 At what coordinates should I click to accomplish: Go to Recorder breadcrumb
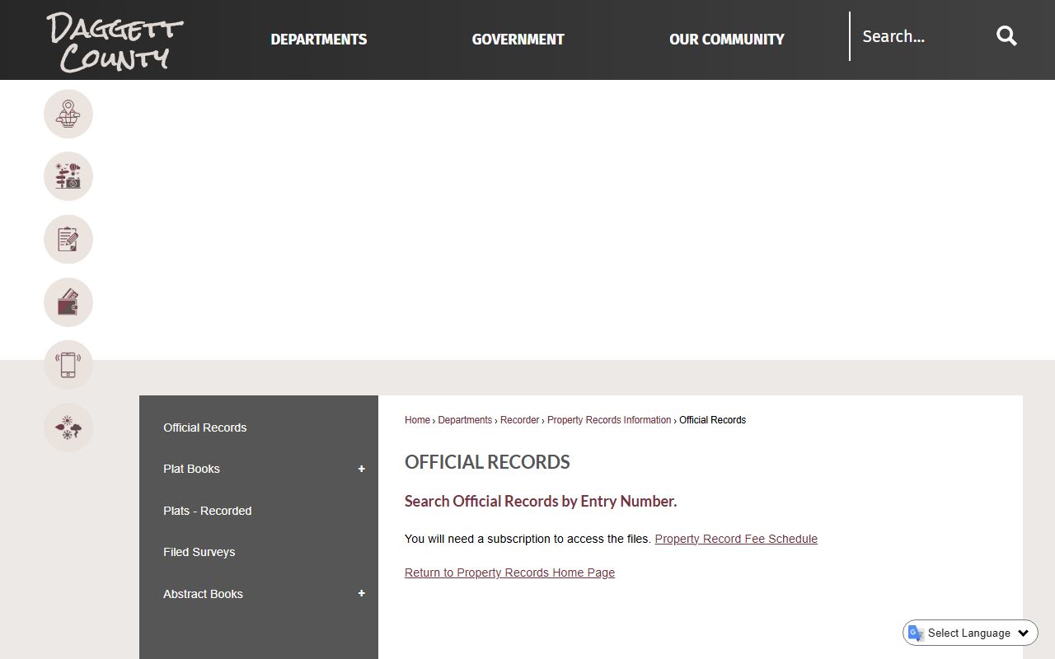click(519, 420)
